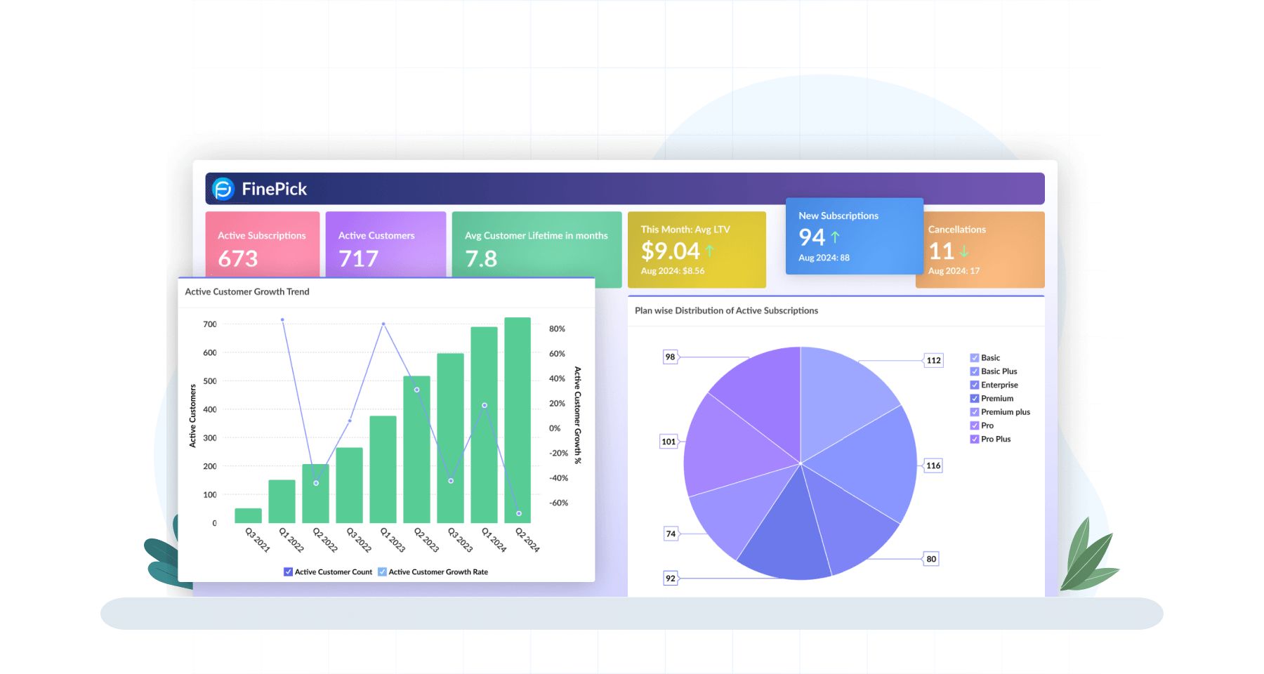
Task: Open the New Subscriptions card
Action: 855,236
